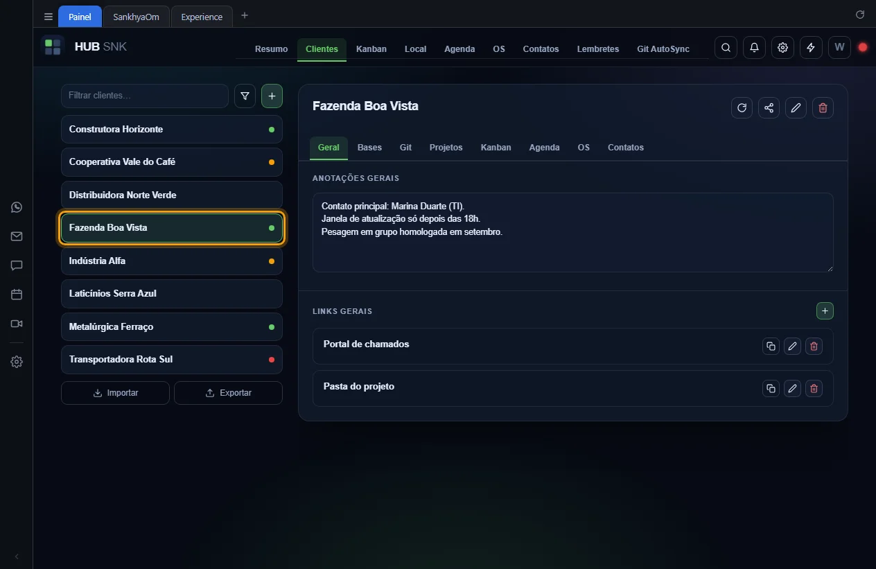This screenshot has height=569, width=876.
Task: Switch to the Bases tab
Action: [x=369, y=148]
